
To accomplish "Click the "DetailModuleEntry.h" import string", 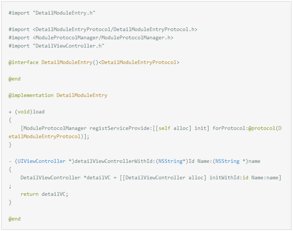I will [64, 13].
